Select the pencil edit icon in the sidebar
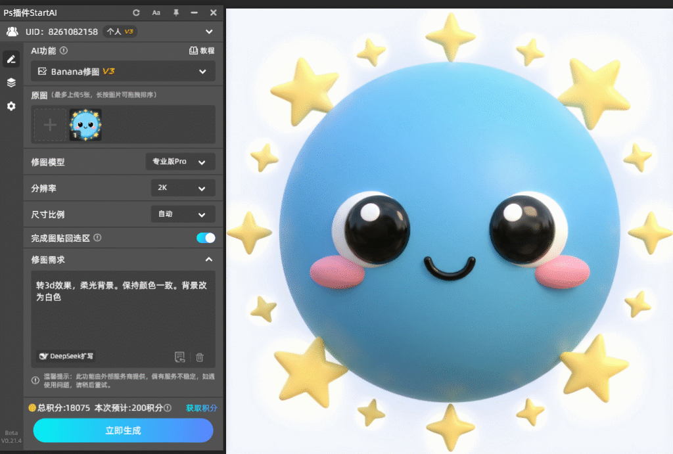 tap(11, 59)
